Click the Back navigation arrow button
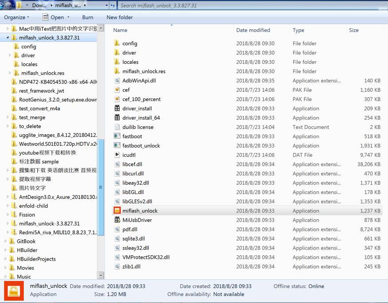Image resolution: width=388 pixels, height=303 pixels. point(1,5)
